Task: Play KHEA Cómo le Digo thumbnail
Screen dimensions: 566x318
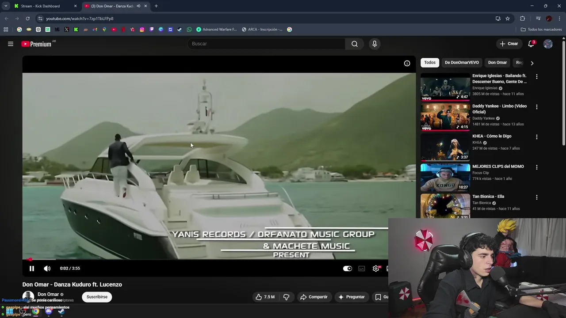Action: click(x=445, y=147)
